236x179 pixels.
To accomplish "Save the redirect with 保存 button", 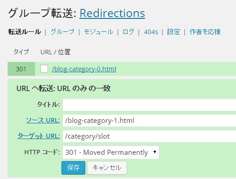I will [x=73, y=168].
